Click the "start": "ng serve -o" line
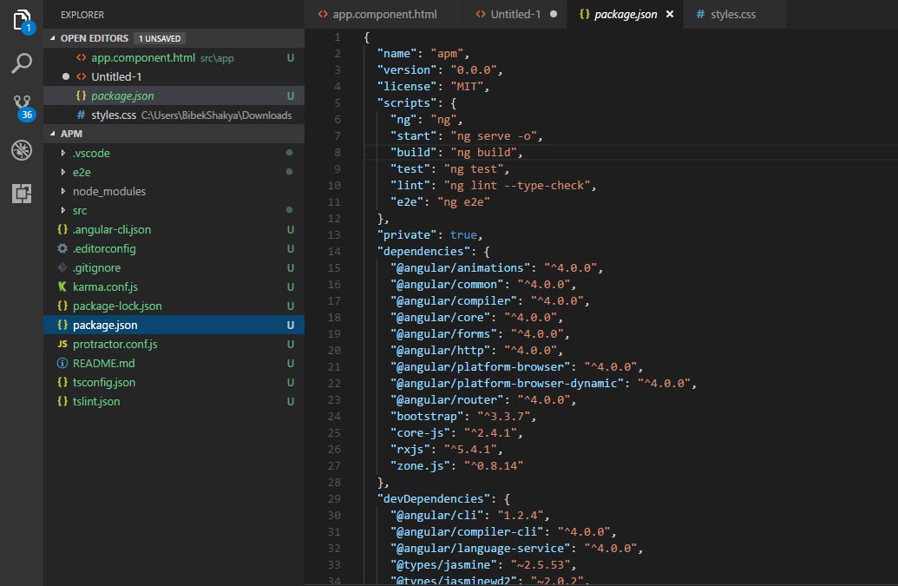 coord(466,135)
